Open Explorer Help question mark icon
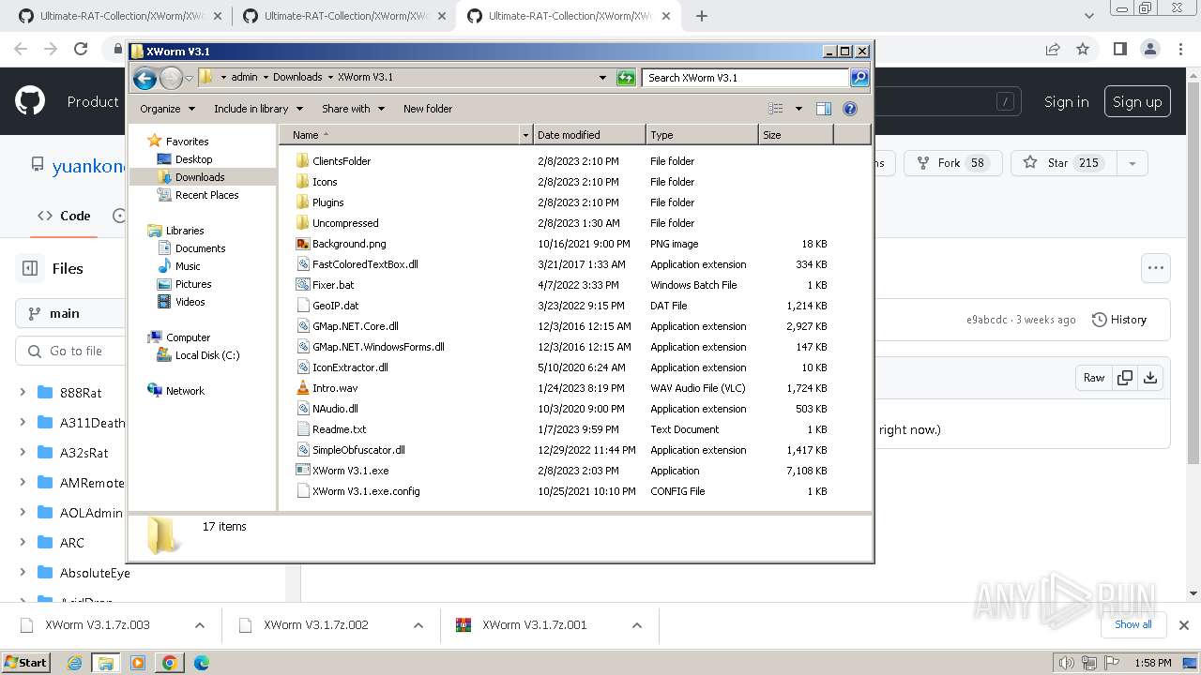This screenshot has width=1201, height=675. 850,109
